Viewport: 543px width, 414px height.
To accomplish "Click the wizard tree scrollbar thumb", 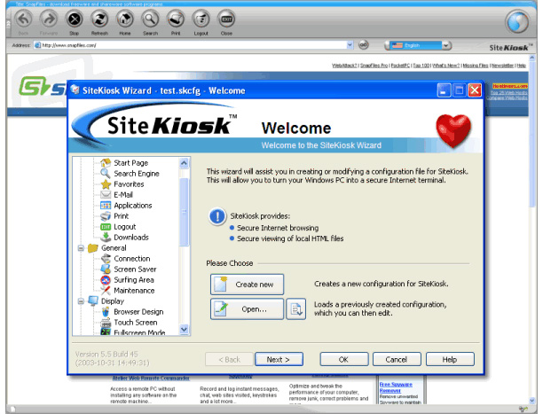I will [x=185, y=212].
